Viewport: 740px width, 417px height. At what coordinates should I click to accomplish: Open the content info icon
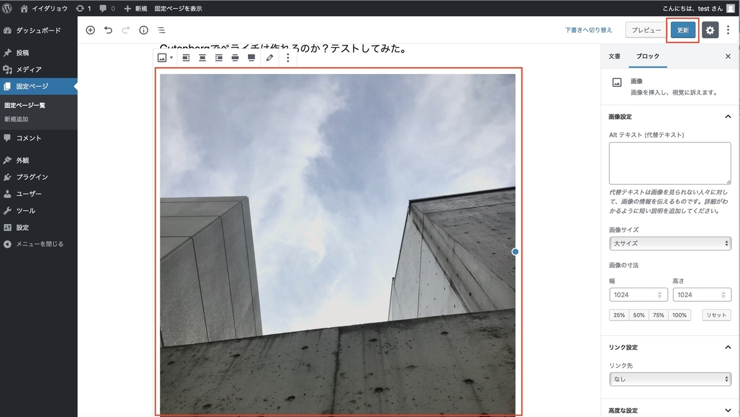click(144, 30)
